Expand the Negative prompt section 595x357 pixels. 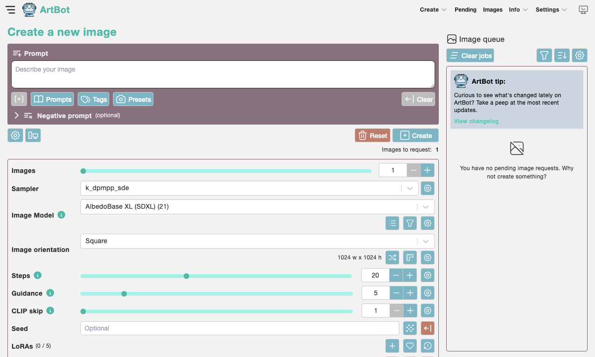click(x=17, y=115)
